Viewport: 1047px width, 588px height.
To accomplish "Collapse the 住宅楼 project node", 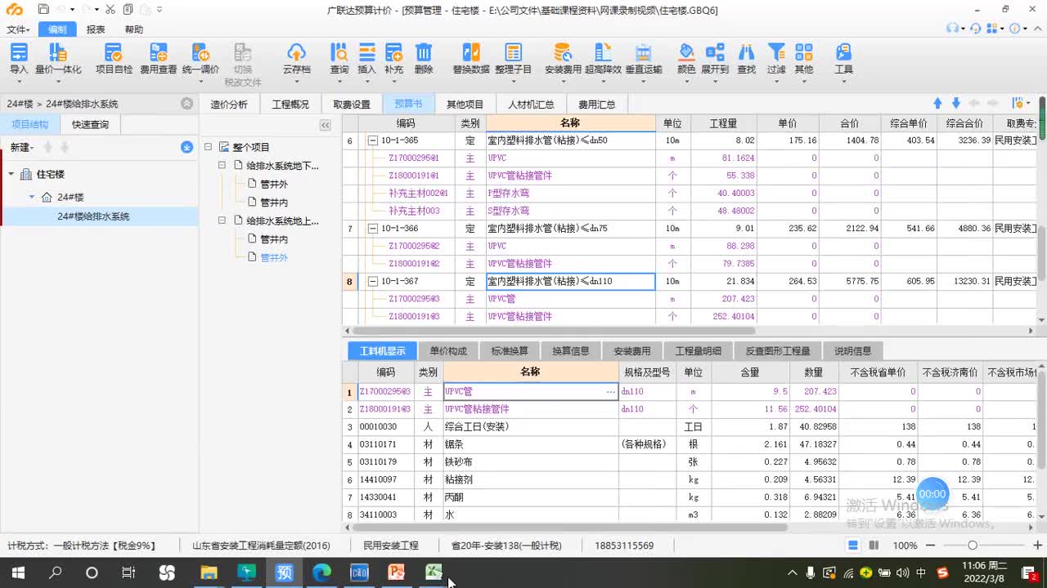I will coord(11,174).
